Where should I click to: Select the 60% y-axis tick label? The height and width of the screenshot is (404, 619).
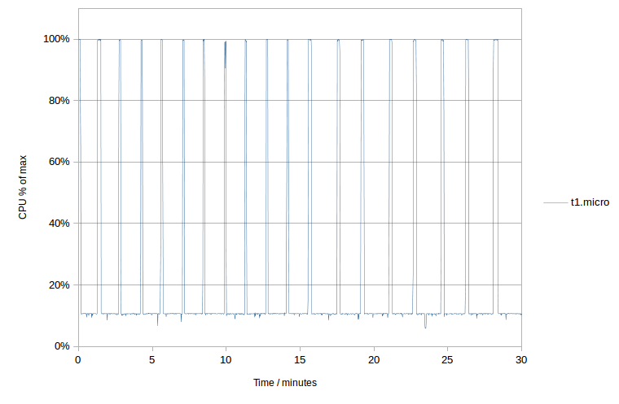58,162
